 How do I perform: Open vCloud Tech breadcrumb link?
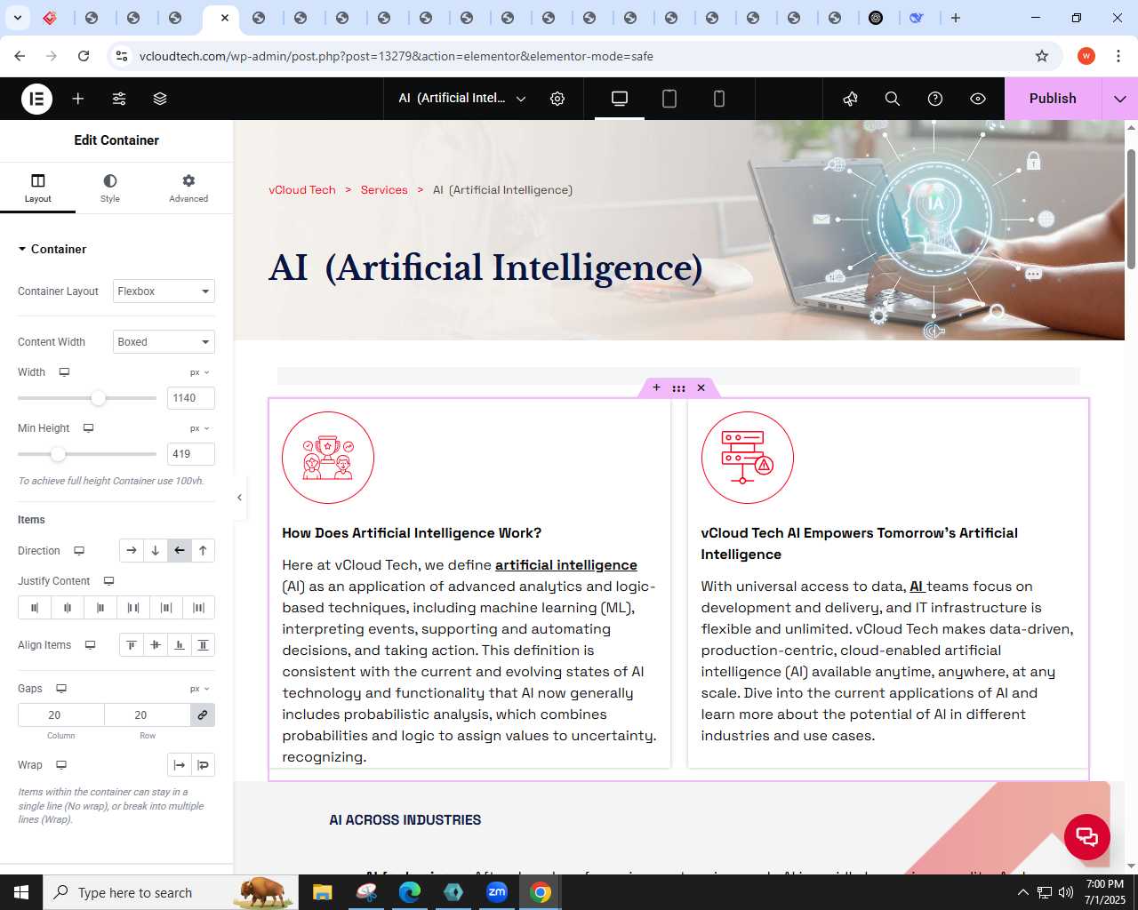(x=302, y=190)
